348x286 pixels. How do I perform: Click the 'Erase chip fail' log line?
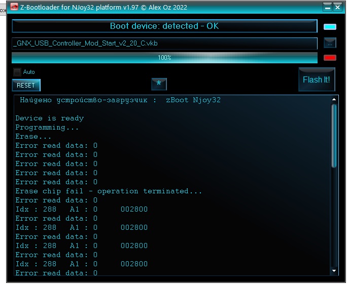pyautogui.click(x=109, y=191)
